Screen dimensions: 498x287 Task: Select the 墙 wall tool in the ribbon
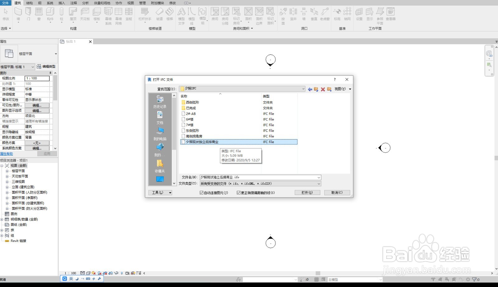click(x=18, y=14)
